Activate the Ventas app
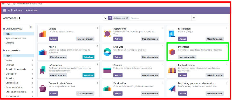232x100 pixels. pyautogui.click(x=53, y=39)
